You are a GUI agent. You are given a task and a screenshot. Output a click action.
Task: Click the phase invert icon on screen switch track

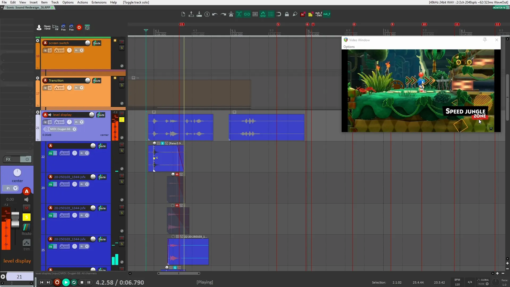coord(122,66)
